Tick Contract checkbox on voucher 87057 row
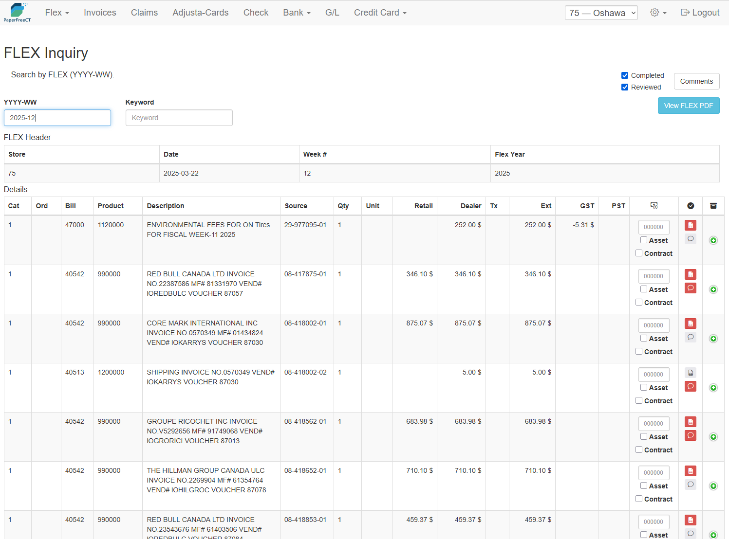729x539 pixels. pyautogui.click(x=639, y=302)
